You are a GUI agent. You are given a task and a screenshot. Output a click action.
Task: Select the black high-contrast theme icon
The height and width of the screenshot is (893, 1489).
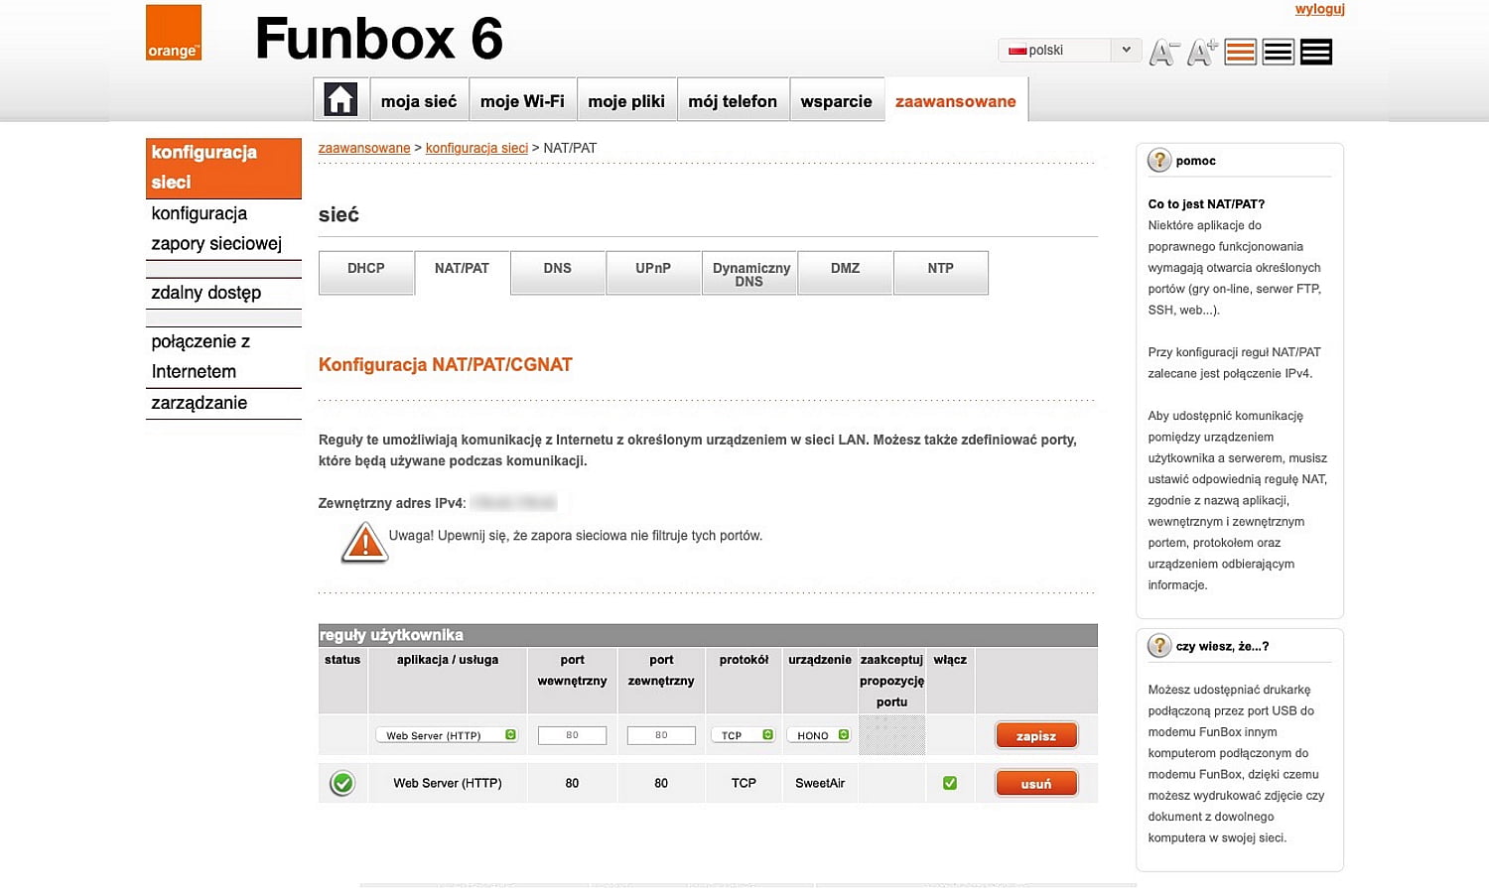tap(1315, 51)
